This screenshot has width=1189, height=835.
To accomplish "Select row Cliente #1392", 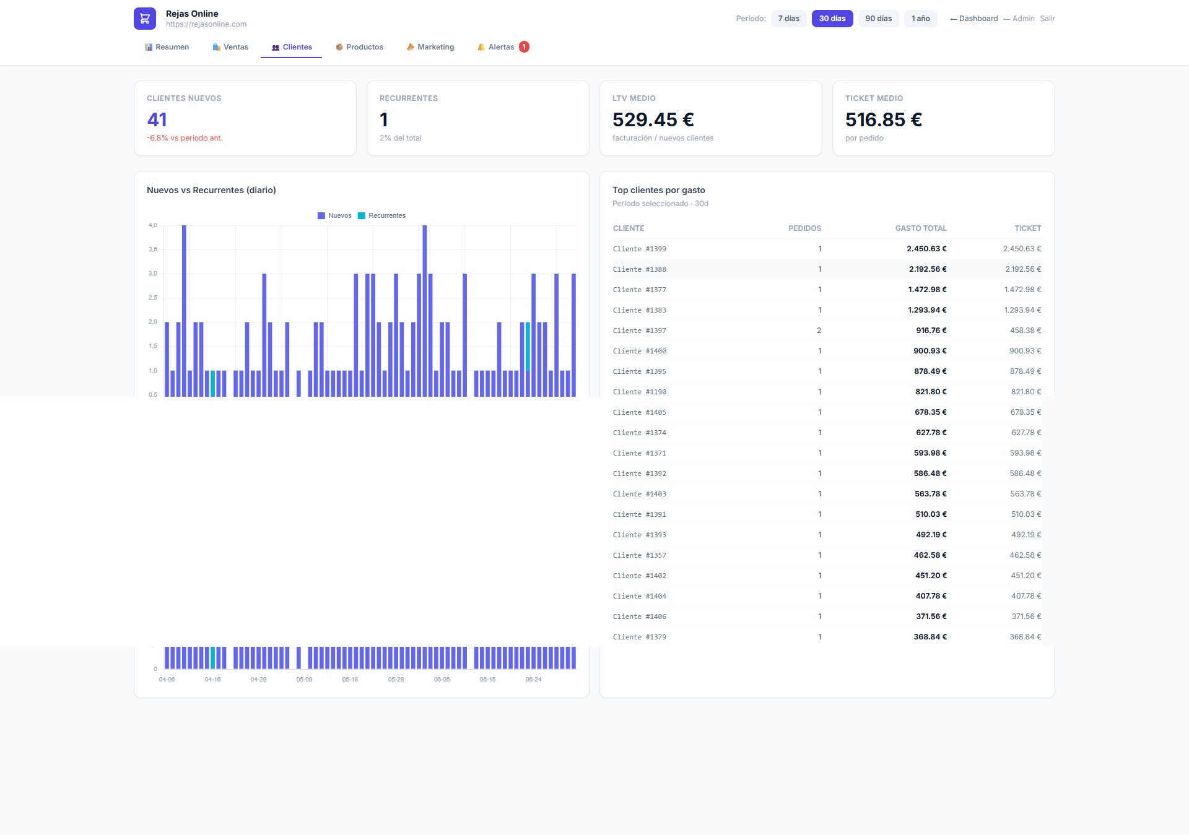I will click(827, 474).
